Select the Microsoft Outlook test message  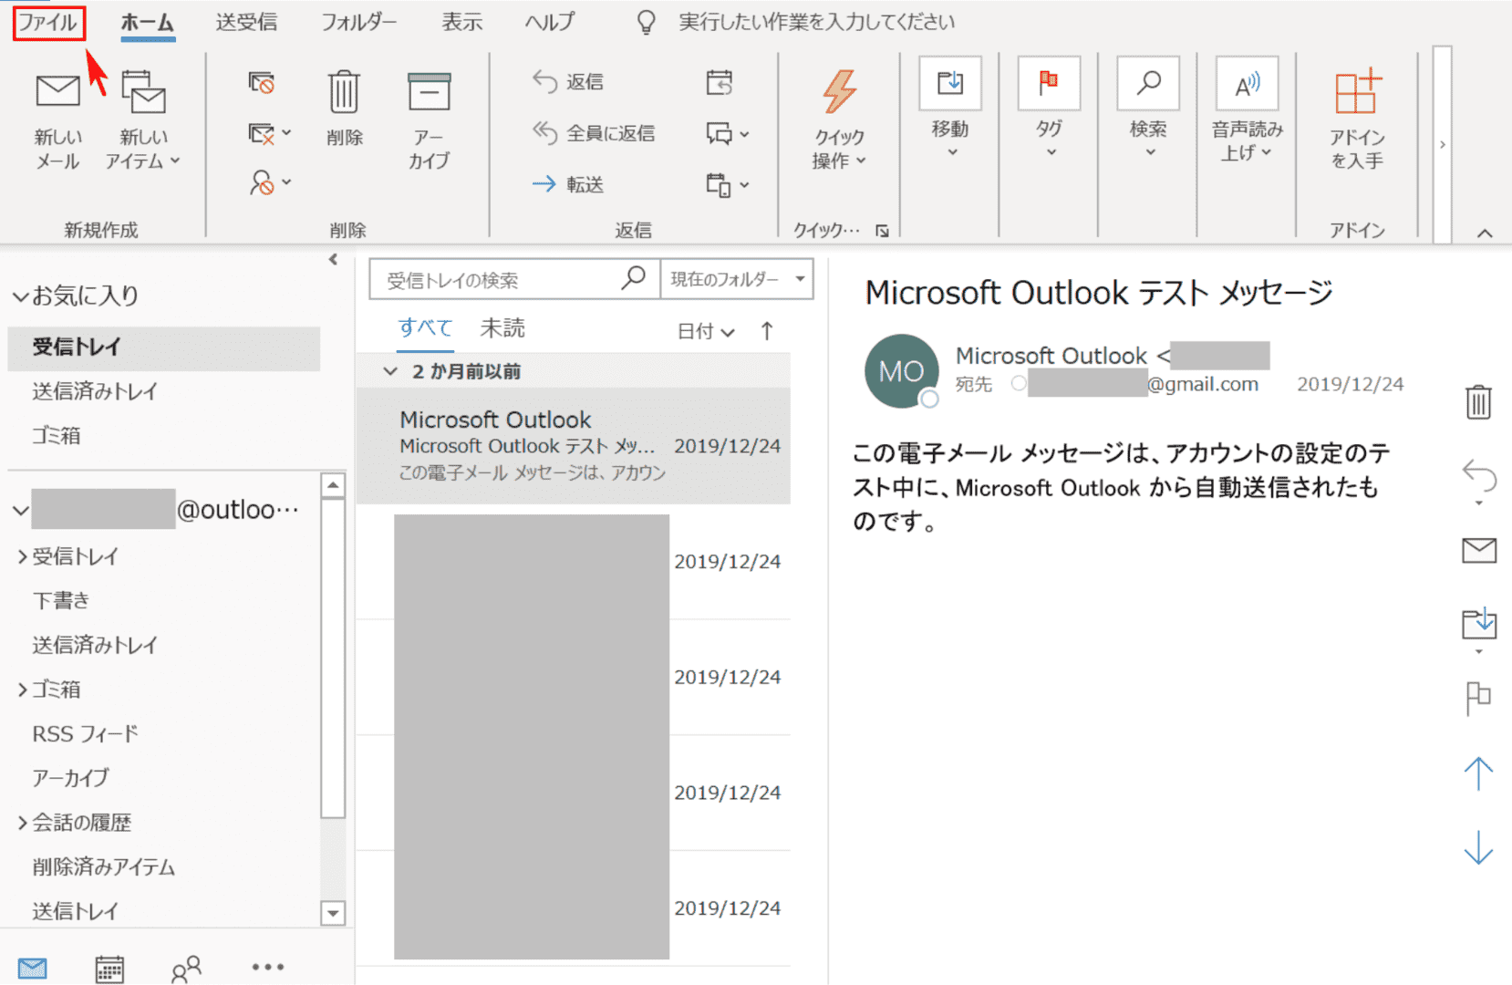point(573,446)
